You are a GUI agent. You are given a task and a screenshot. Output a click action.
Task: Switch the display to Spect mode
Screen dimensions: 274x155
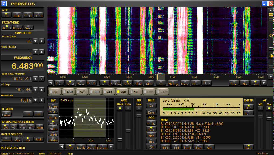point(59,83)
